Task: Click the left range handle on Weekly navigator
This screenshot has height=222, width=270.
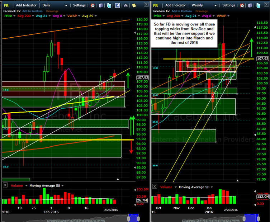Action: (x=244, y=218)
